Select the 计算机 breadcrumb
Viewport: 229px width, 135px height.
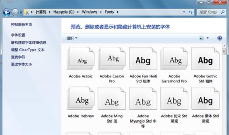coord(41,12)
